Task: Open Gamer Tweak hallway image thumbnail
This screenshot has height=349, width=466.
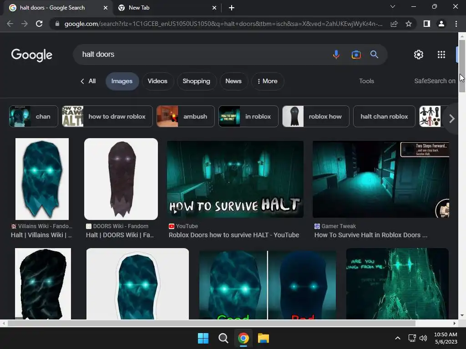Action: click(381, 179)
